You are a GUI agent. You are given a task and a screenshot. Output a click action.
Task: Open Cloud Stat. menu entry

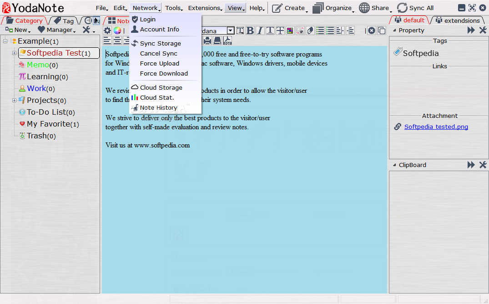(x=165, y=97)
